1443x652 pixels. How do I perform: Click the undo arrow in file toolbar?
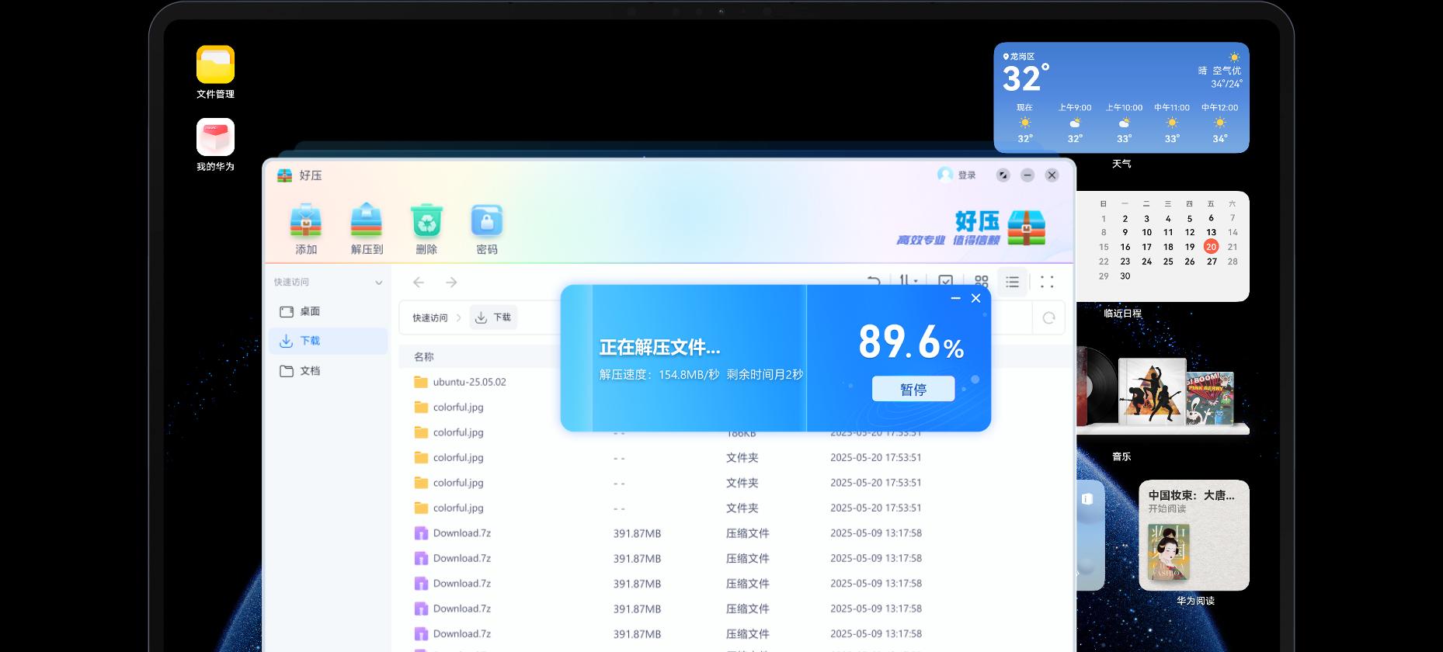[874, 281]
